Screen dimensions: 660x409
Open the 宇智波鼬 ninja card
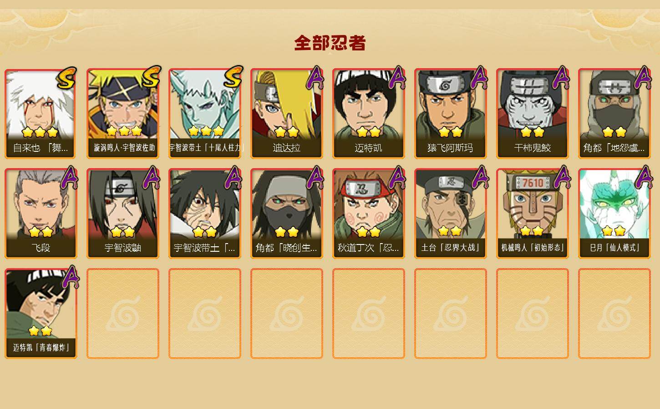pyautogui.click(x=123, y=214)
